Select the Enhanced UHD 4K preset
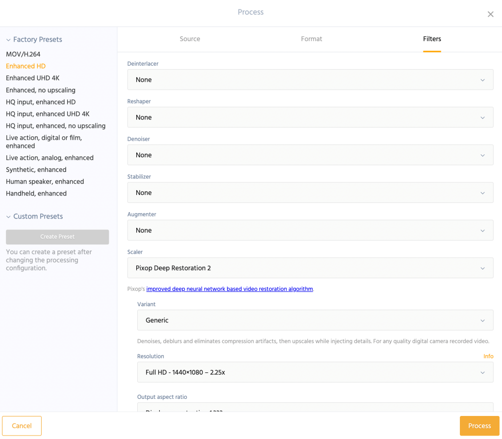This screenshot has height=439, width=502. click(33, 78)
